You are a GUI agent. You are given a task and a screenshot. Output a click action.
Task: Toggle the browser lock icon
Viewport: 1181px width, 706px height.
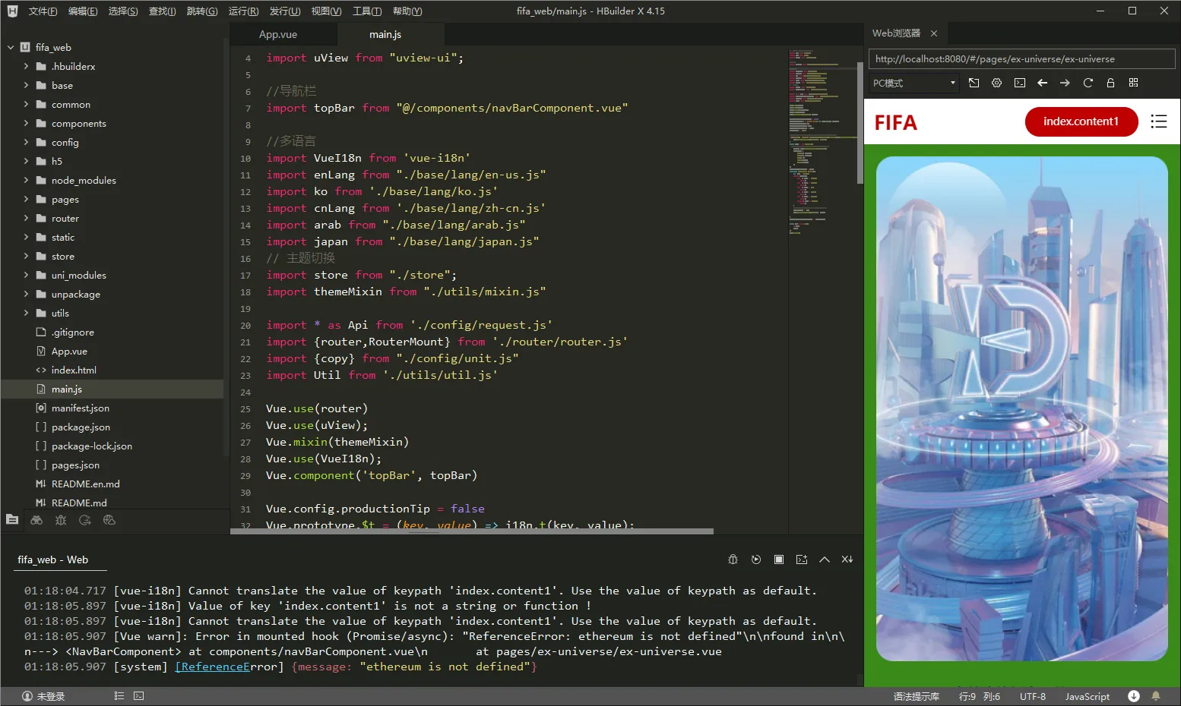point(1110,83)
